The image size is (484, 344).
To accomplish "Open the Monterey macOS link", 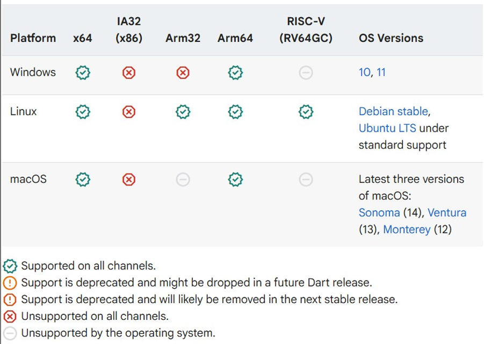I will point(407,230).
